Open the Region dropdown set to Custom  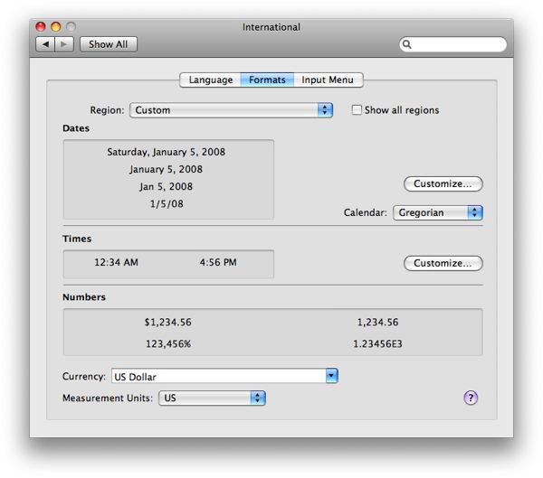pos(232,110)
